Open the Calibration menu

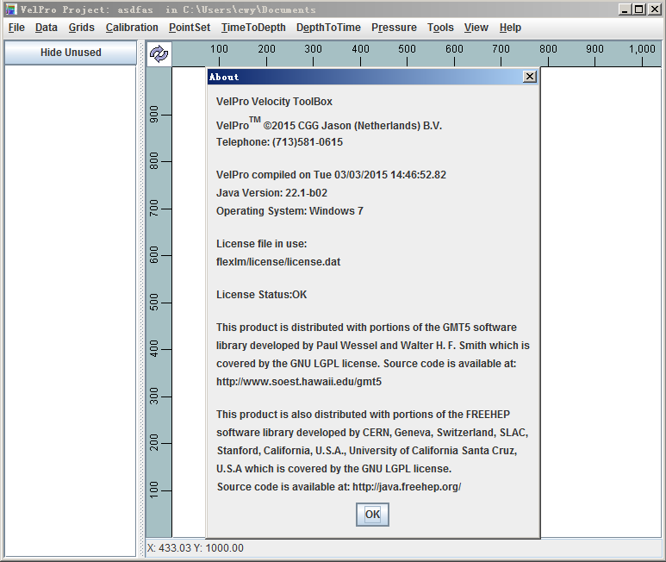point(132,28)
